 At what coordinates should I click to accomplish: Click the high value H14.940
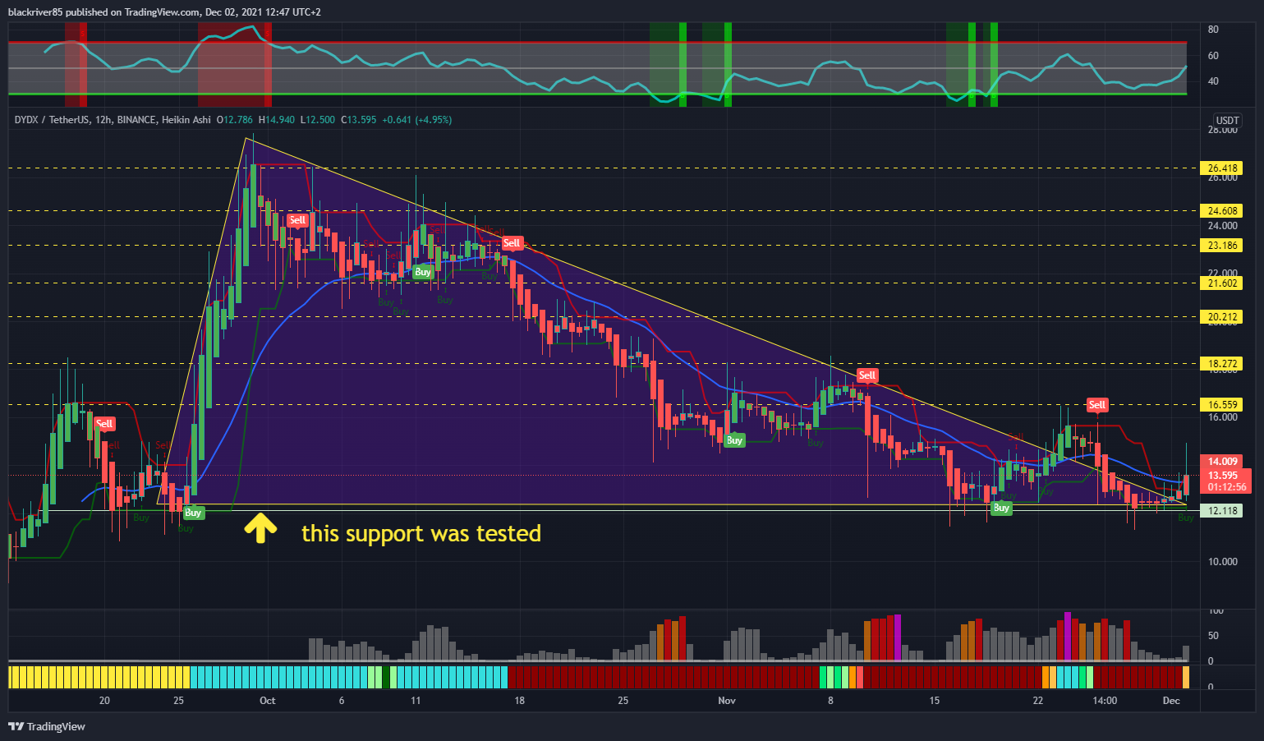point(276,120)
